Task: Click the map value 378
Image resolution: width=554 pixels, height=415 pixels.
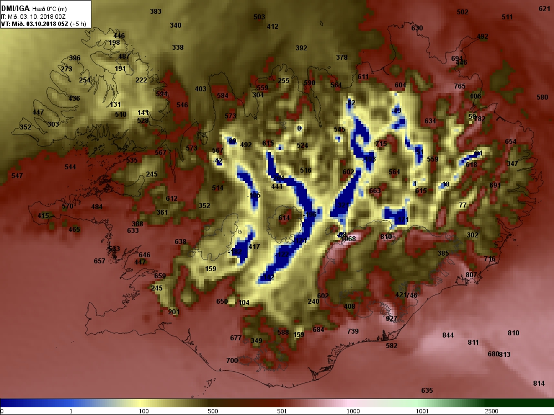Action: pos(342,57)
